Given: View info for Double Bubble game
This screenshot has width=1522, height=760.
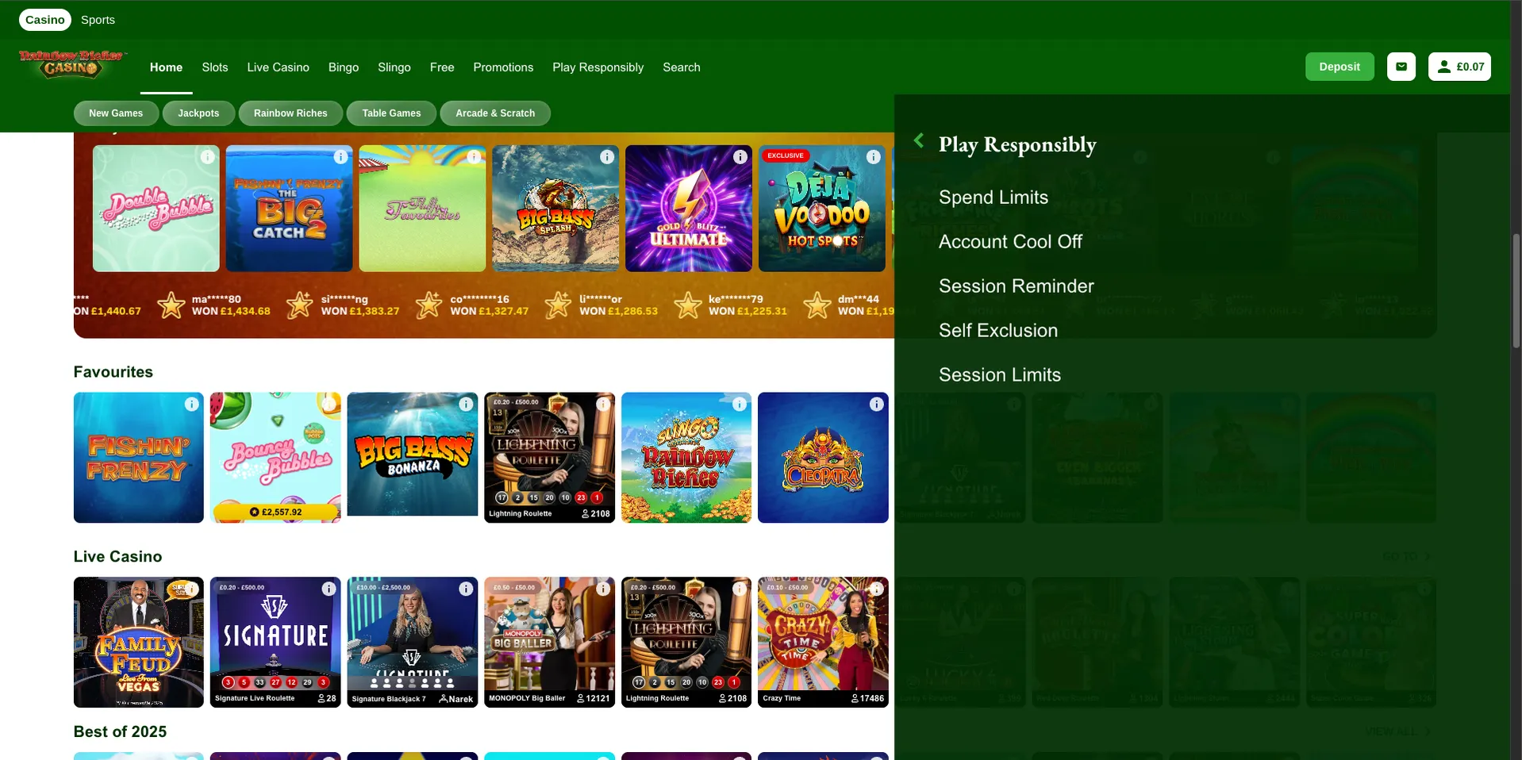Looking at the screenshot, I should coord(207,156).
